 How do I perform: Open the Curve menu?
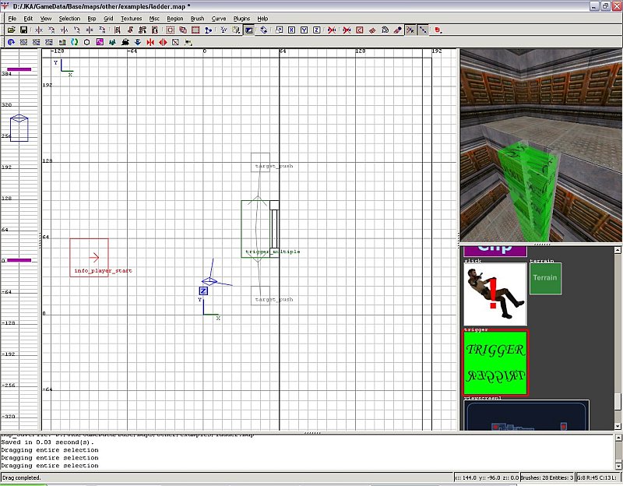[x=219, y=18]
